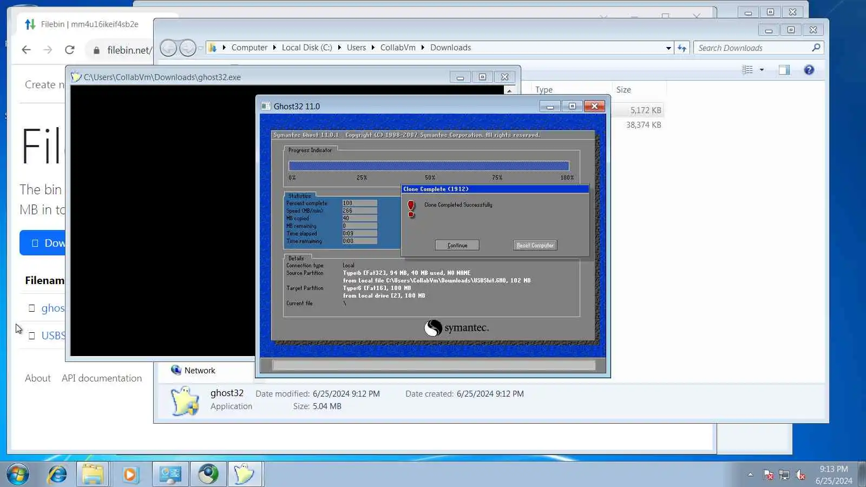Click the console window scroll up arrow
This screenshot has width=866, height=487.
pos(509,90)
